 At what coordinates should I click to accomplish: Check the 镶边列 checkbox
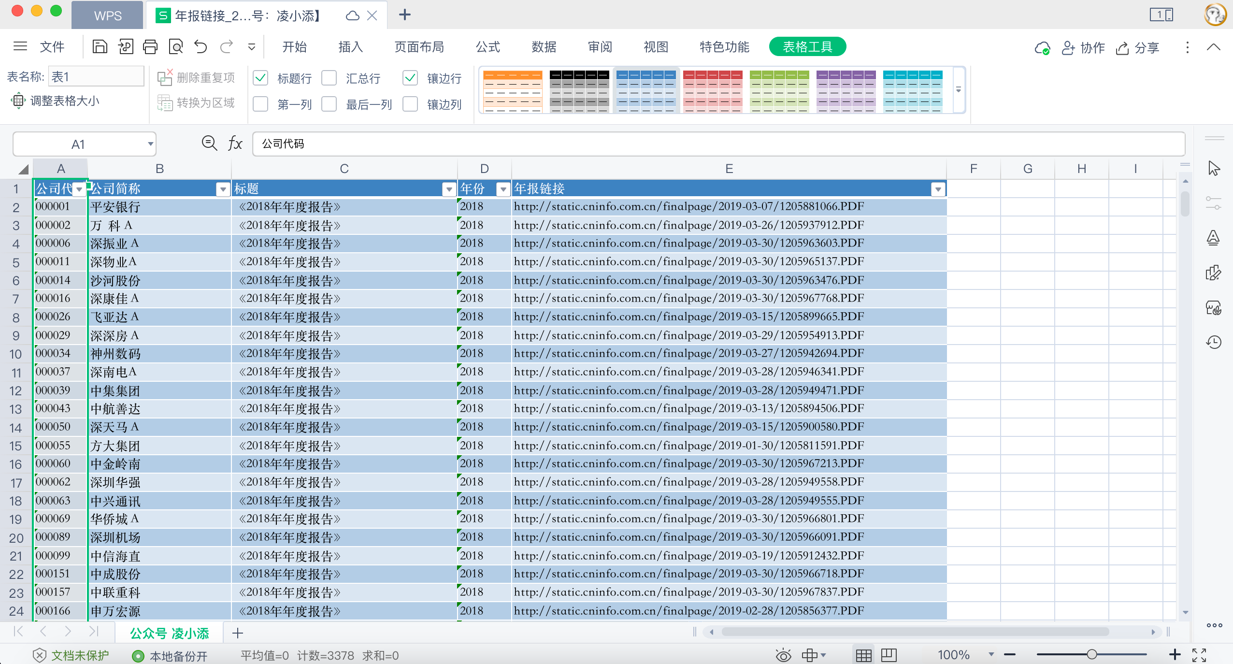[410, 104]
